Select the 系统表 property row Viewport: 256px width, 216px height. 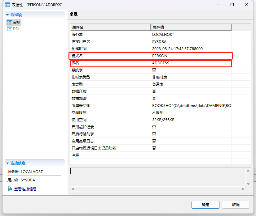coord(161,70)
